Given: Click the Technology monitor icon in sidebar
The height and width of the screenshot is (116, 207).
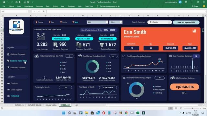Looking at the screenshot, I should [8, 96].
